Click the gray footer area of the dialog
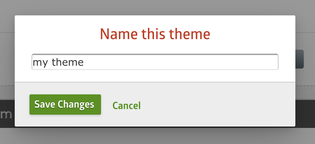 click(217, 105)
